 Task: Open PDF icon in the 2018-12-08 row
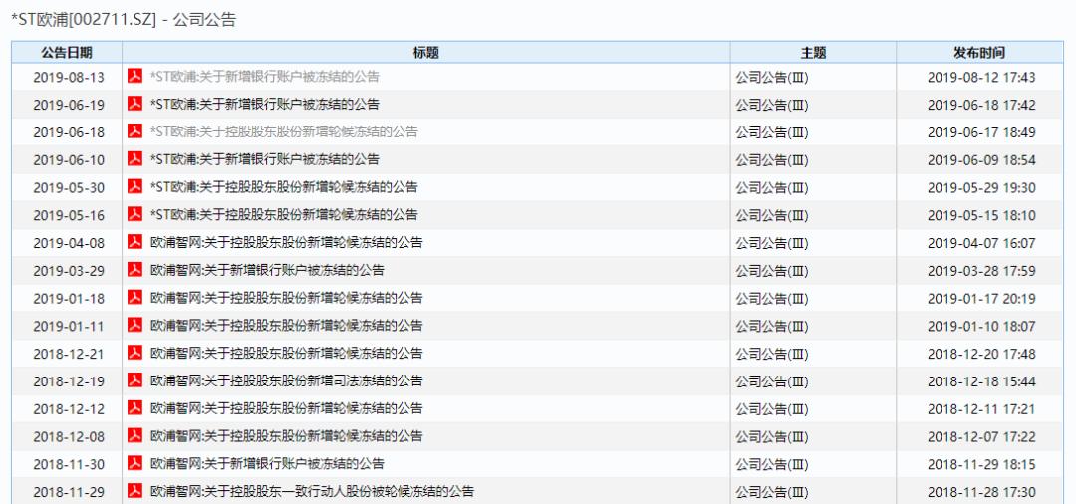pos(135,436)
